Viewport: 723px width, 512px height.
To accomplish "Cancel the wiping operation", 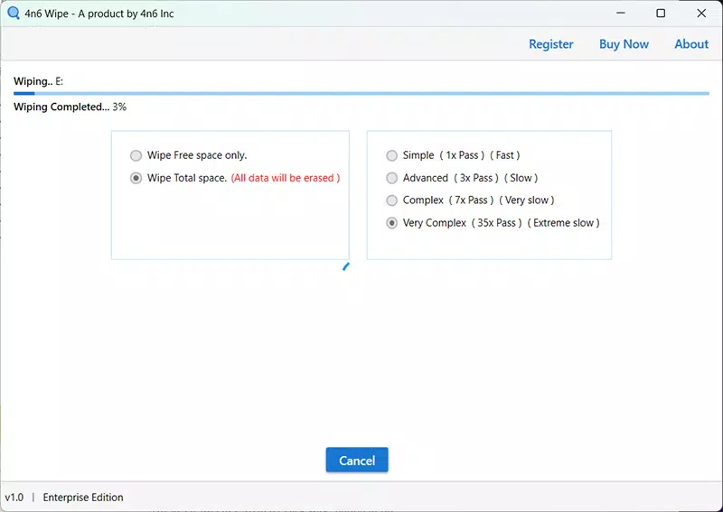I will click(357, 460).
